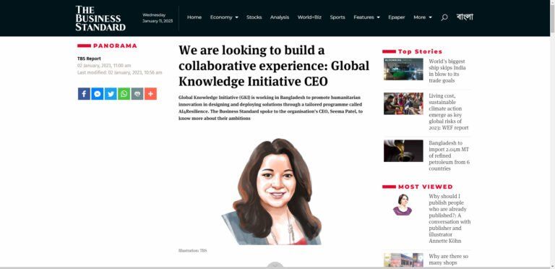
Task: Expand the Economy dropdown menu
Action: pos(224,17)
